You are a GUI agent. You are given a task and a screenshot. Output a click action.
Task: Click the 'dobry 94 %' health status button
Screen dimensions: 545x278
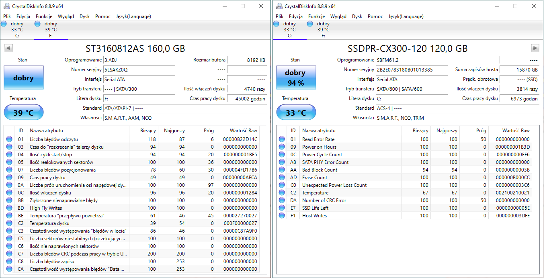[x=296, y=78]
